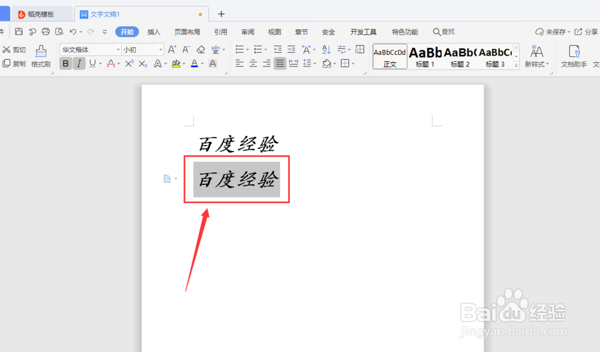600x352 pixels.
Task: Apply blue font color A button
Action: (x=194, y=63)
